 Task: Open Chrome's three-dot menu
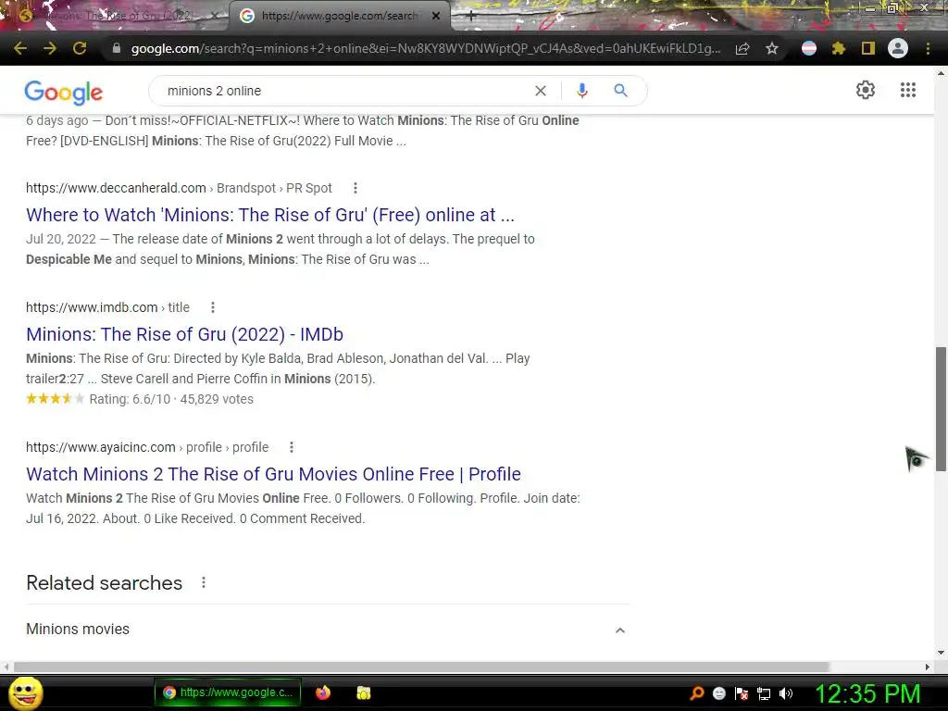coord(928,48)
